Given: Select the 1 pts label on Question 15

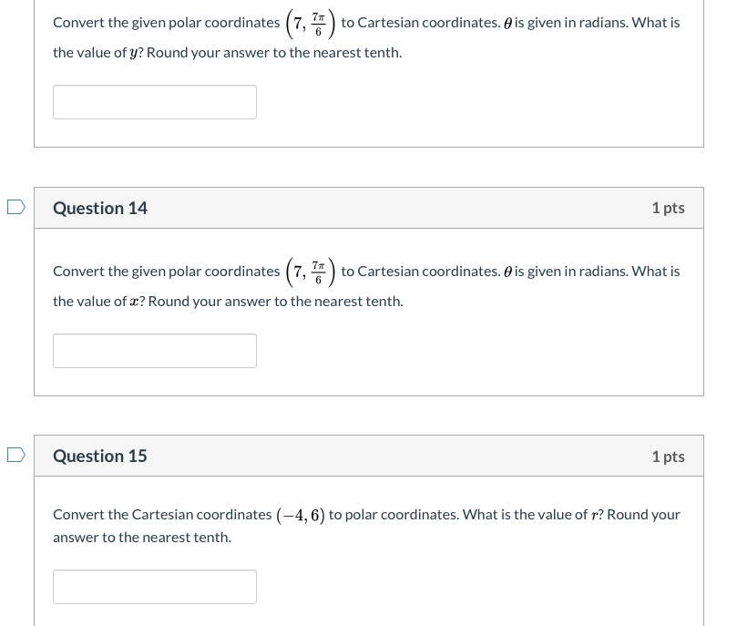Looking at the screenshot, I should 668,456.
